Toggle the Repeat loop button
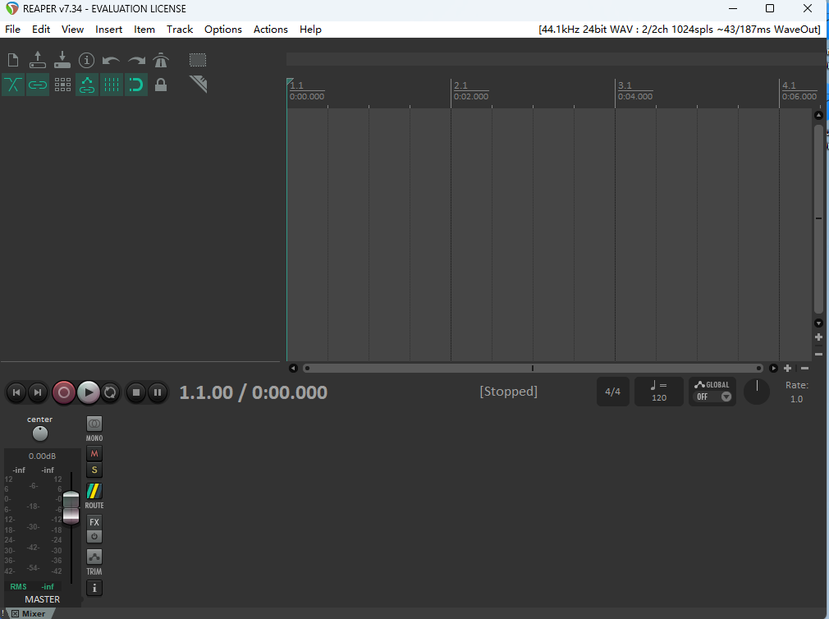 click(x=110, y=392)
